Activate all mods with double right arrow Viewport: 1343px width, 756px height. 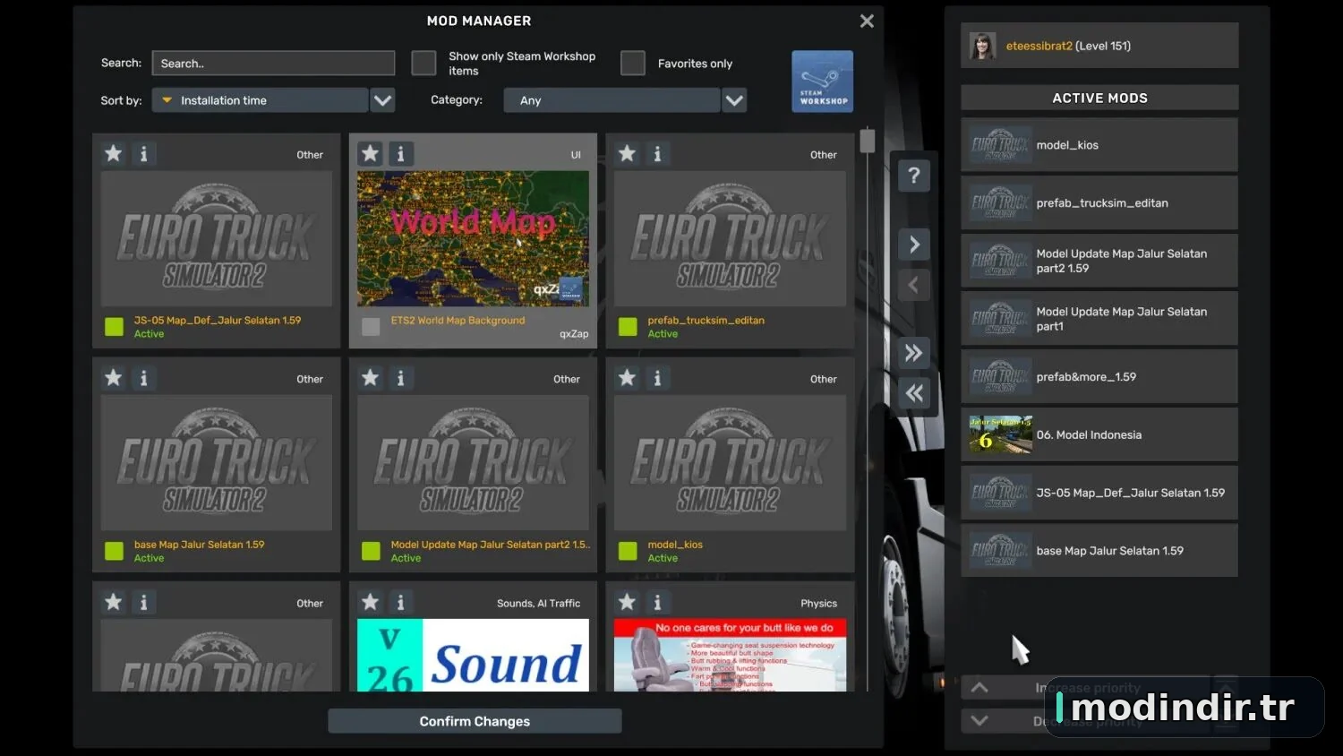913,352
